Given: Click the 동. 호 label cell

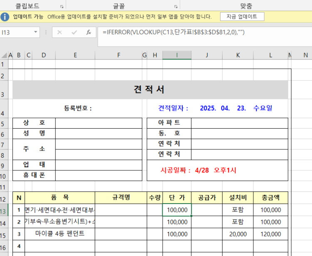Looking at the screenshot, I should (169, 134).
